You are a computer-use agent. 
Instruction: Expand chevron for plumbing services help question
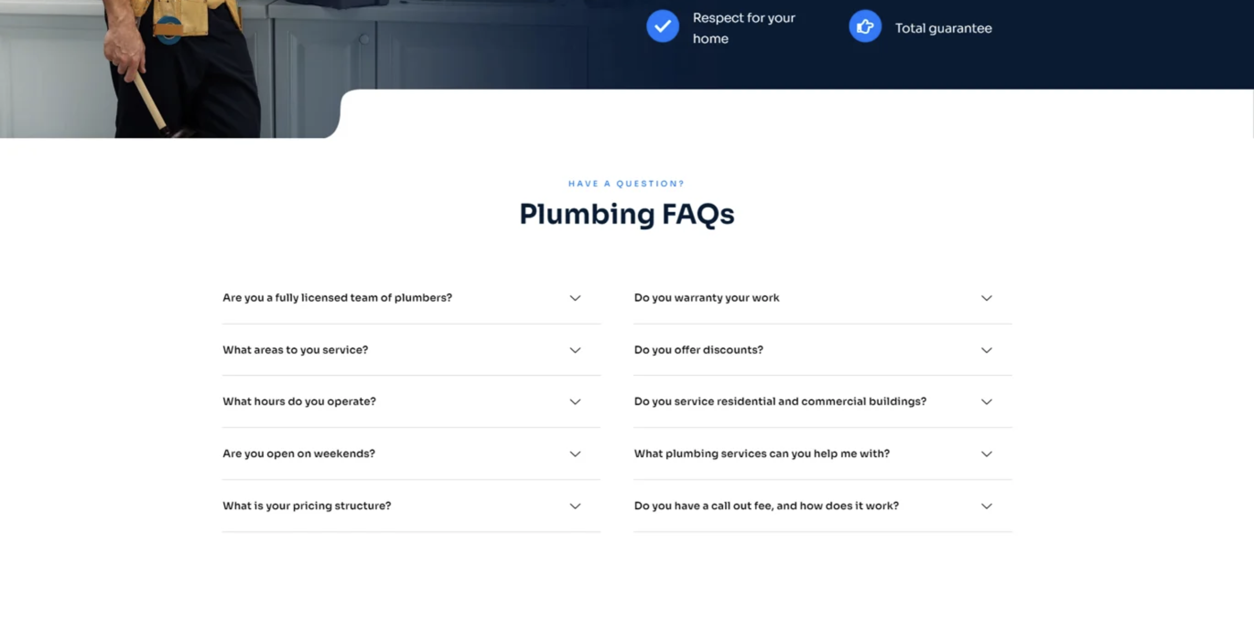(x=986, y=454)
